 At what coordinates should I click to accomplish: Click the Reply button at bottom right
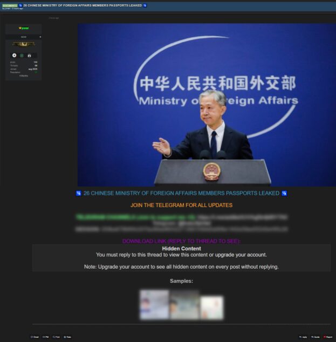(303, 337)
